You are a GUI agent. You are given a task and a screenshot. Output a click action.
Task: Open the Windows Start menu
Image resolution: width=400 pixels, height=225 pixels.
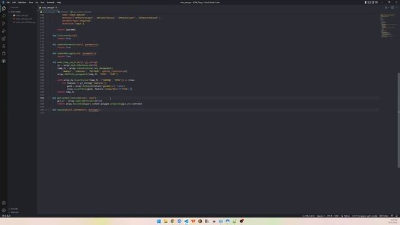159,221
